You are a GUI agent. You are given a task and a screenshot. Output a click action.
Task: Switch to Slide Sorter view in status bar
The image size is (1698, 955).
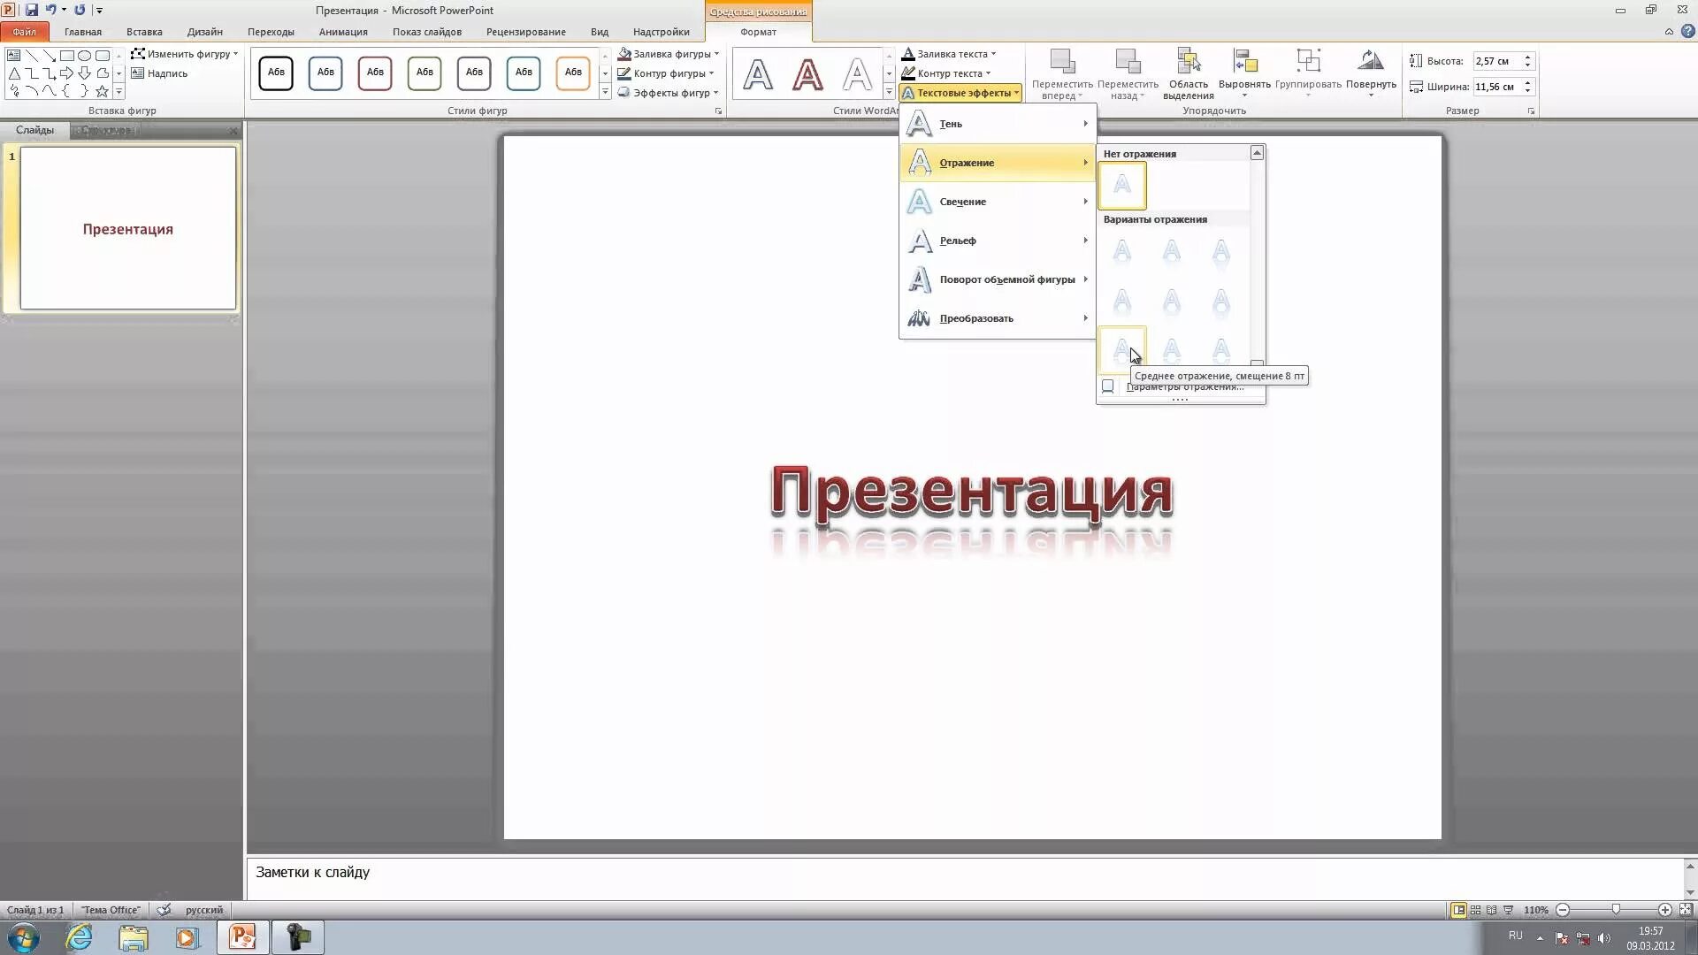pyautogui.click(x=1475, y=910)
